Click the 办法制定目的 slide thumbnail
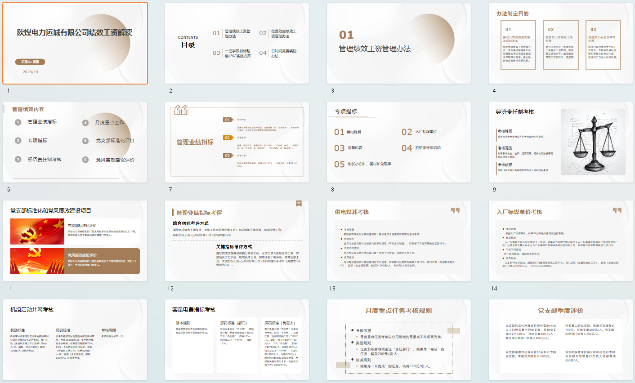The height and width of the screenshot is (383, 635). pos(561,43)
